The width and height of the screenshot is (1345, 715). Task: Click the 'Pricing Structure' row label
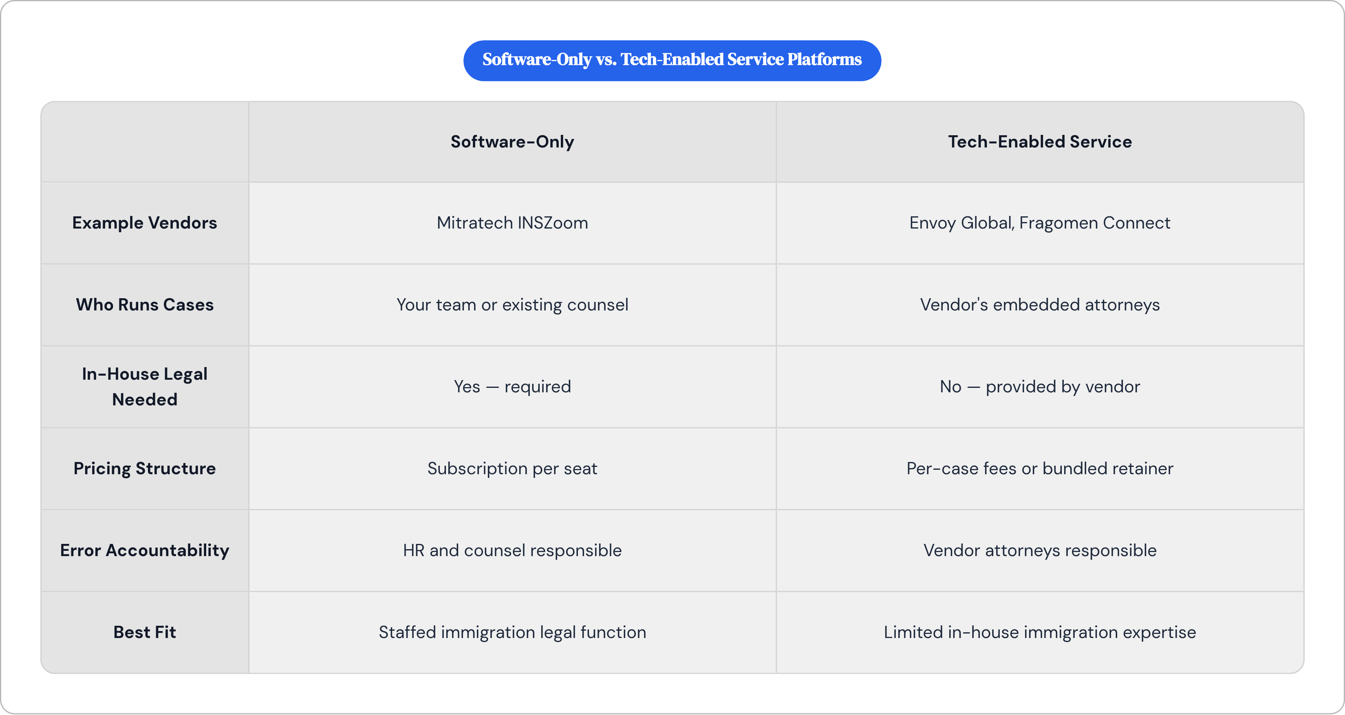point(145,469)
